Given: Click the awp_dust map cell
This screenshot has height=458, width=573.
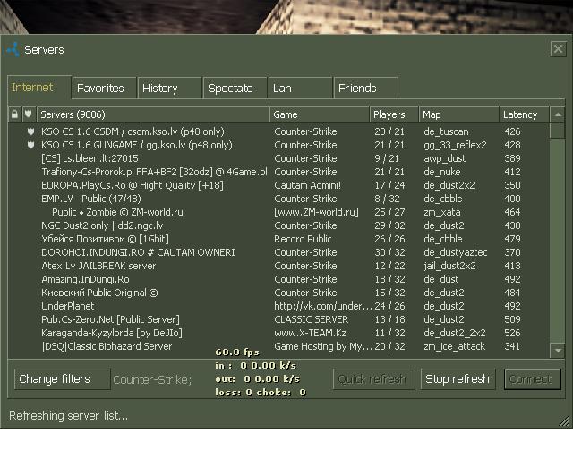Looking at the screenshot, I should point(445,159).
